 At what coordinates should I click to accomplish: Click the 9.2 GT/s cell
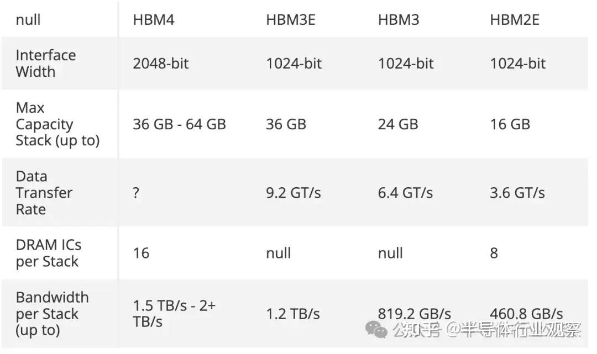293,193
